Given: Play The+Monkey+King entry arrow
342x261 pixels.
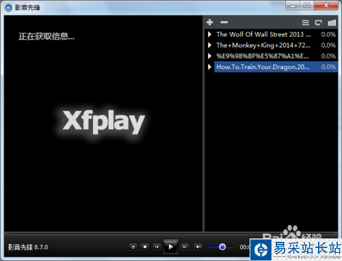Looking at the screenshot, I should tap(210, 45).
